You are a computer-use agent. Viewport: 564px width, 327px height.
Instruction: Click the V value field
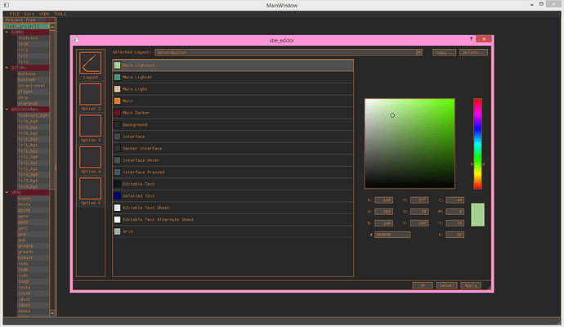(x=419, y=223)
